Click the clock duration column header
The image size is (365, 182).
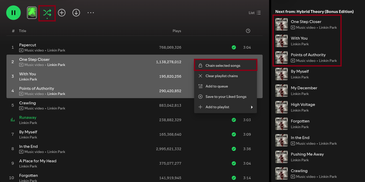[248, 31]
